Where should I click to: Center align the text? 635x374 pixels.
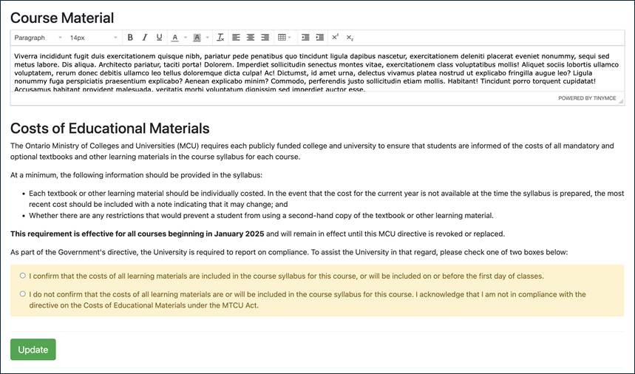[x=251, y=38]
